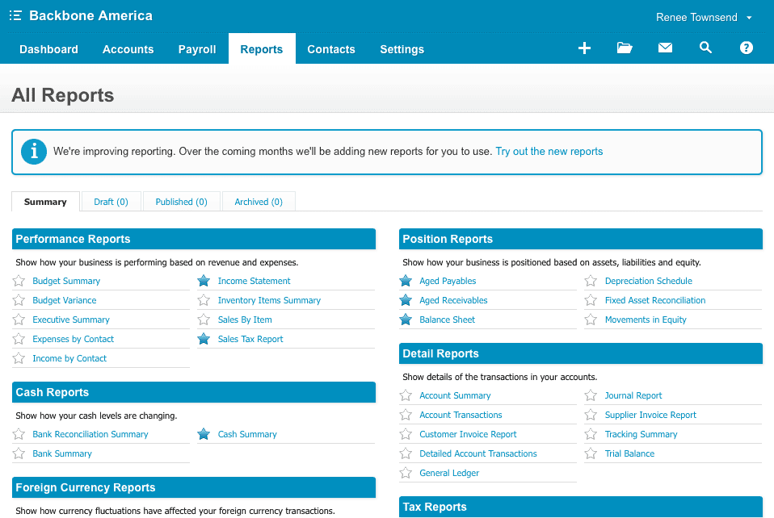Unfavorite the Sales Tax Report
774x518 pixels.
point(204,339)
